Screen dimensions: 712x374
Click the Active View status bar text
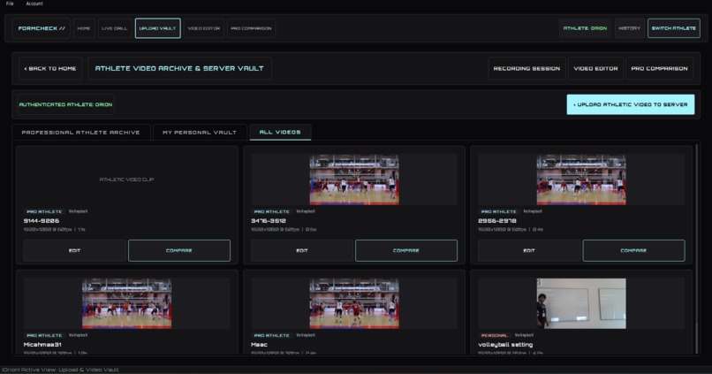60,370
